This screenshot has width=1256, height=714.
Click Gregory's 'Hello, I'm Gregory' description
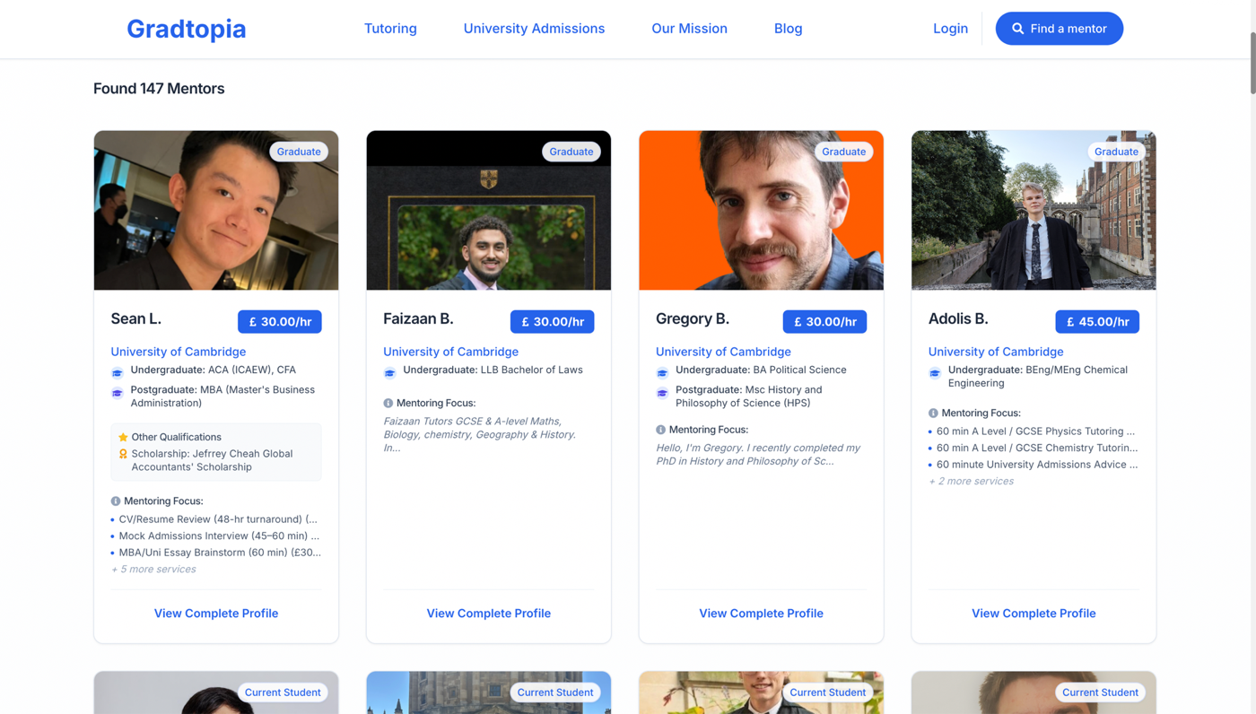click(x=758, y=454)
